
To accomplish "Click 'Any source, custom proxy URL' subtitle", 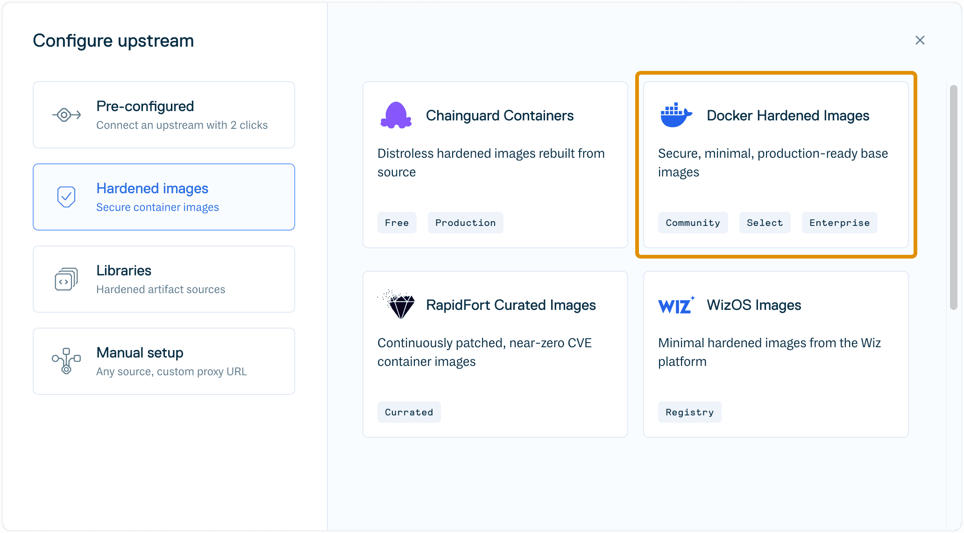I will [x=171, y=372].
